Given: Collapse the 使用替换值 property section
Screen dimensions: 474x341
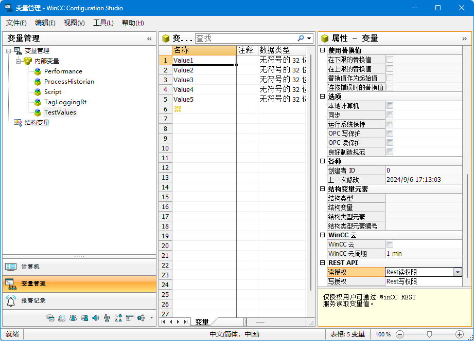Looking at the screenshot, I should [323, 50].
